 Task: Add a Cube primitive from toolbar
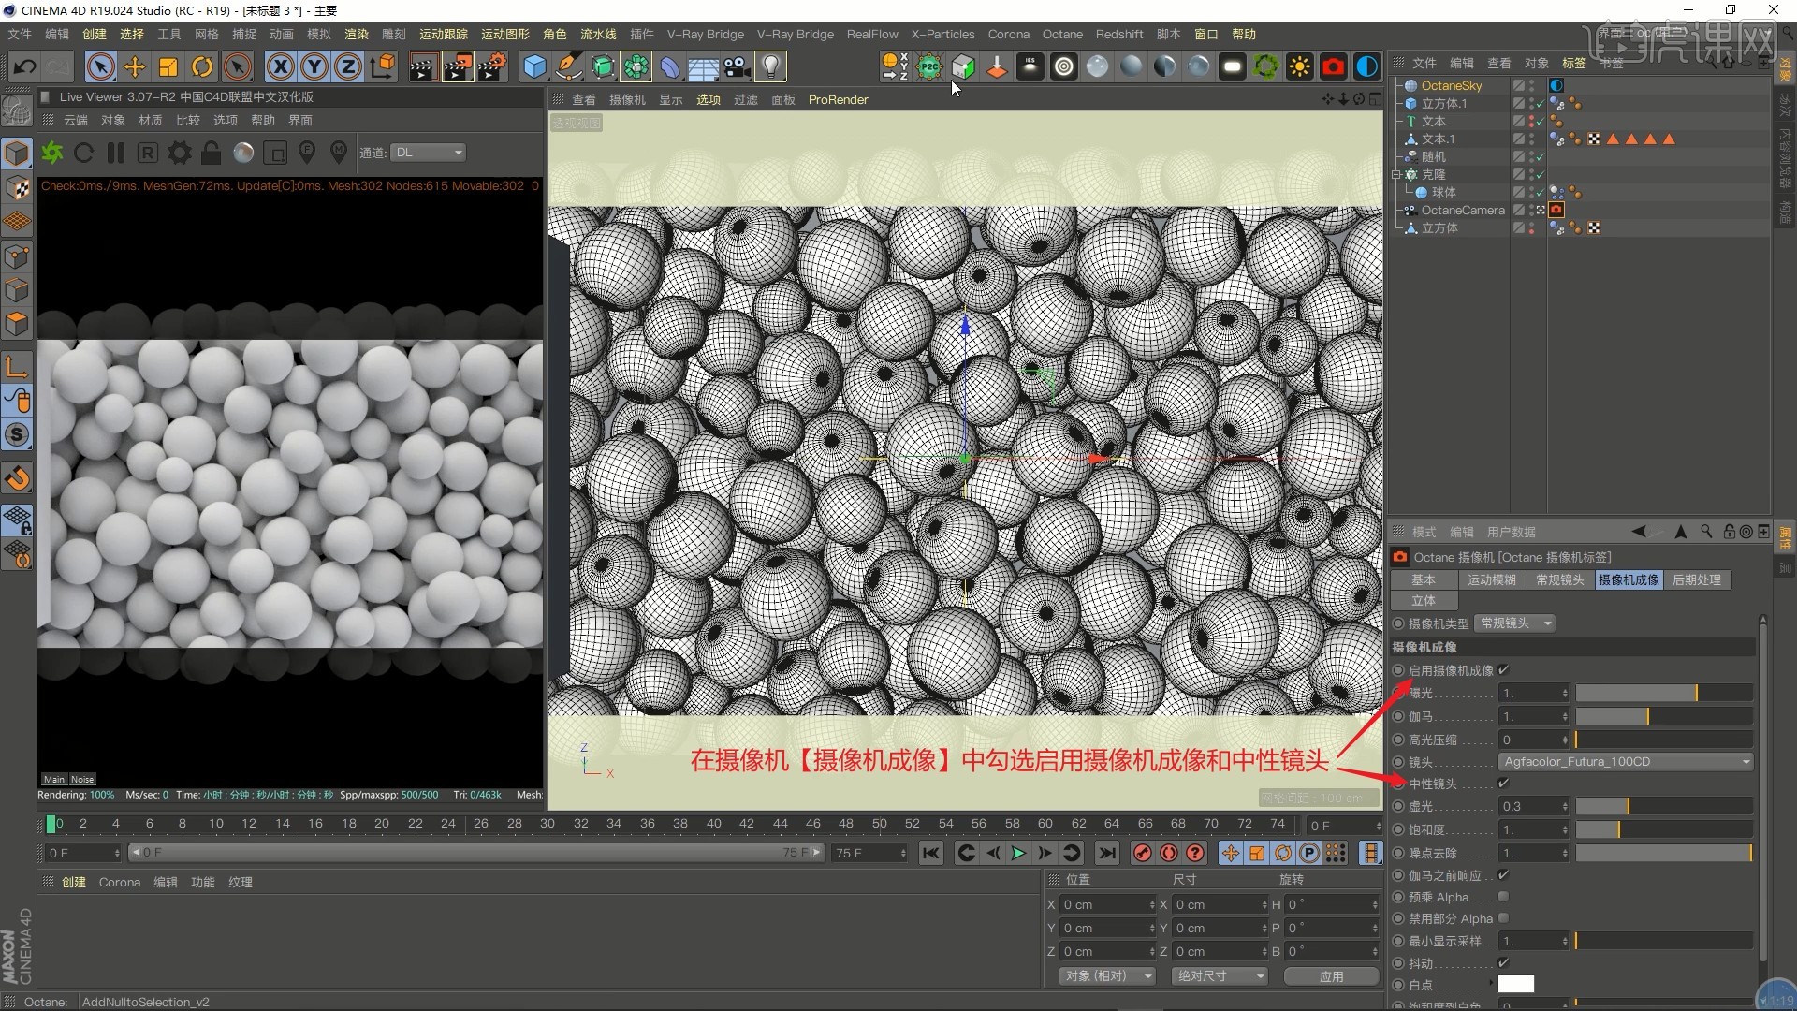534,66
